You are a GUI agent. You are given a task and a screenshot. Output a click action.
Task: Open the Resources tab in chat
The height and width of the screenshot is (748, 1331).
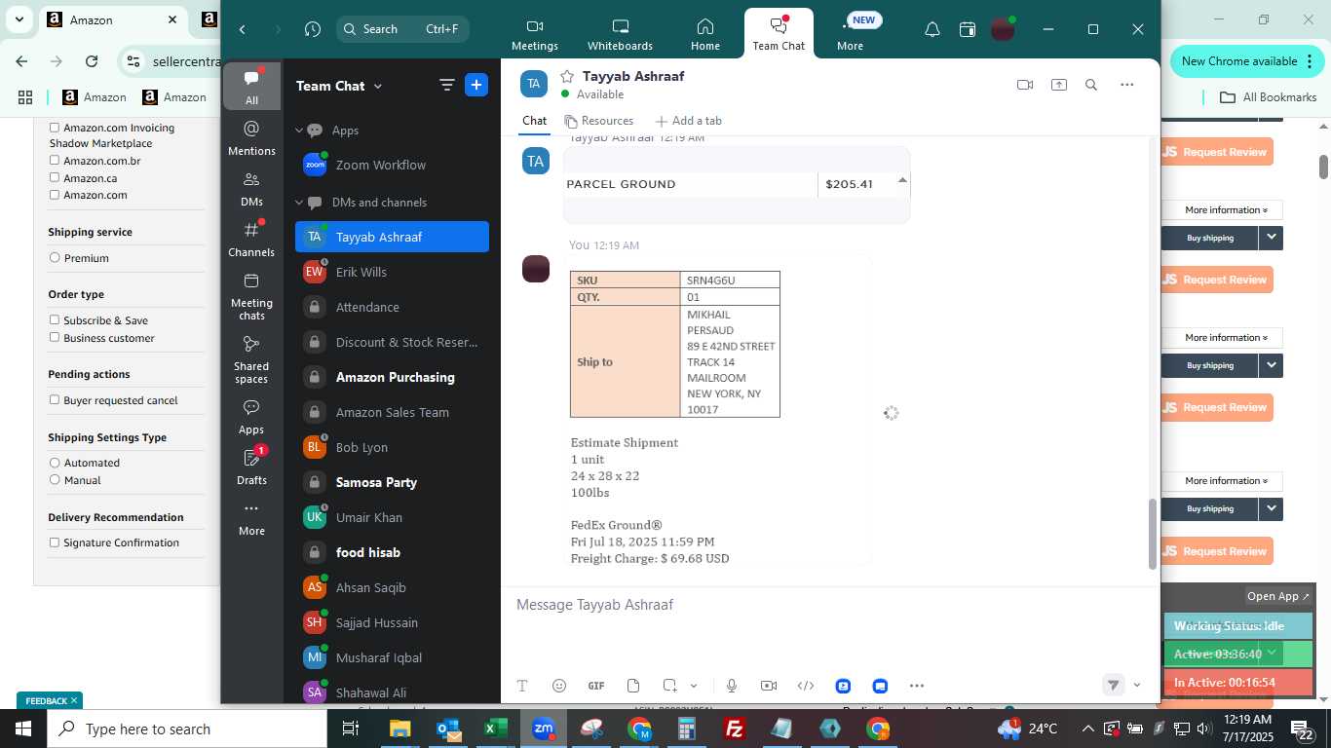(x=598, y=121)
